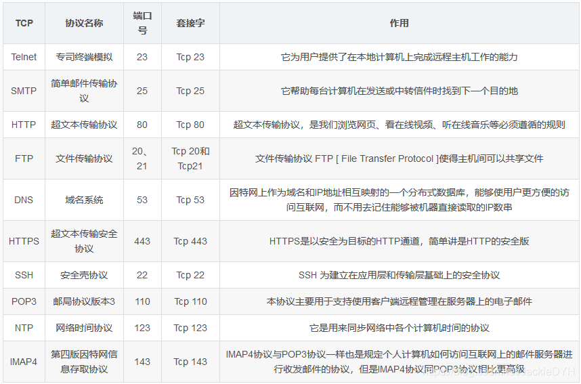The image size is (581, 384).
Task: Click the Telnet description '它为用户提供了...' cell
Action: (x=399, y=57)
